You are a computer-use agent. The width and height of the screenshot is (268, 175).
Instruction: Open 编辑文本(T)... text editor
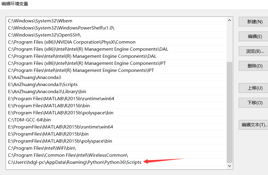tap(254, 125)
